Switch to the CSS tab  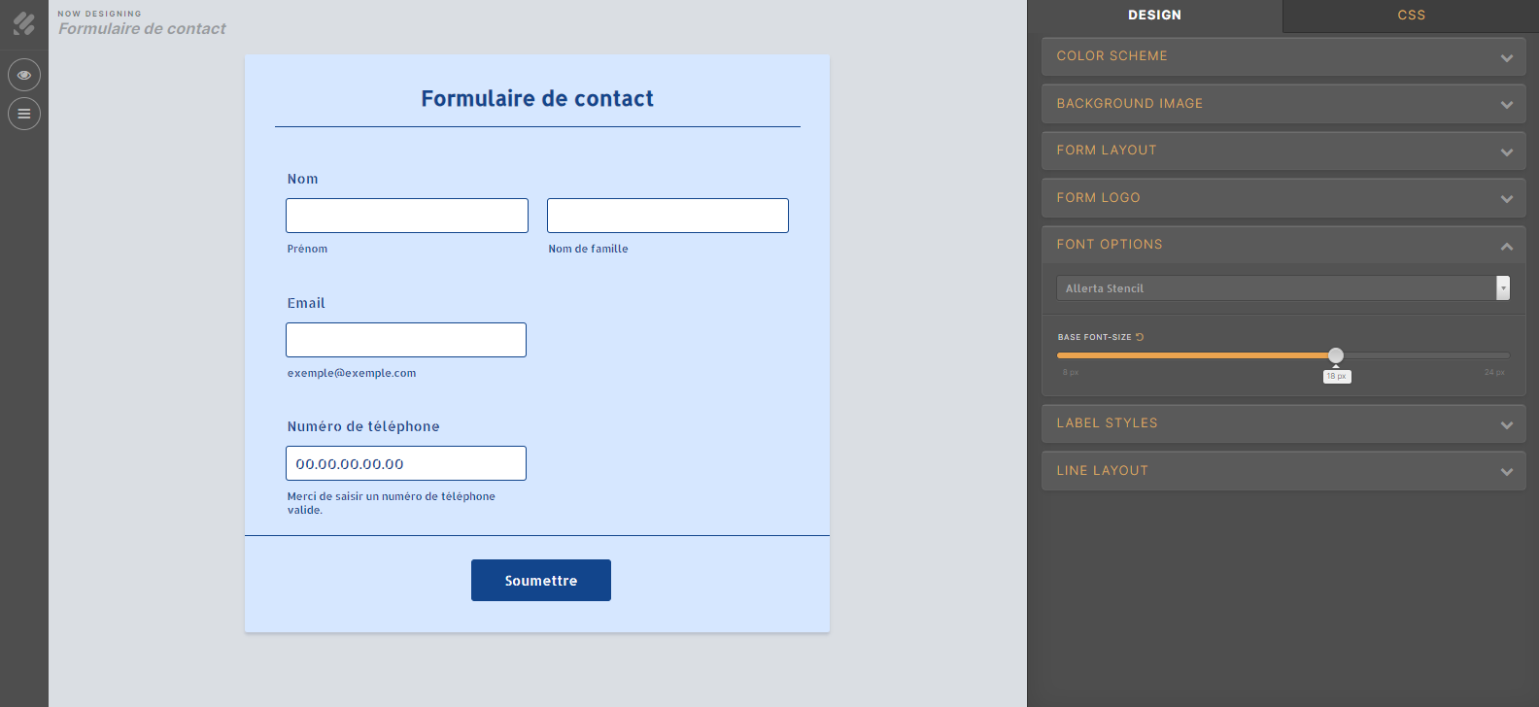[x=1411, y=15]
